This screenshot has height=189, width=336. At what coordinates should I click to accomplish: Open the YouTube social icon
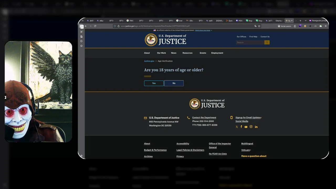coord(246,127)
